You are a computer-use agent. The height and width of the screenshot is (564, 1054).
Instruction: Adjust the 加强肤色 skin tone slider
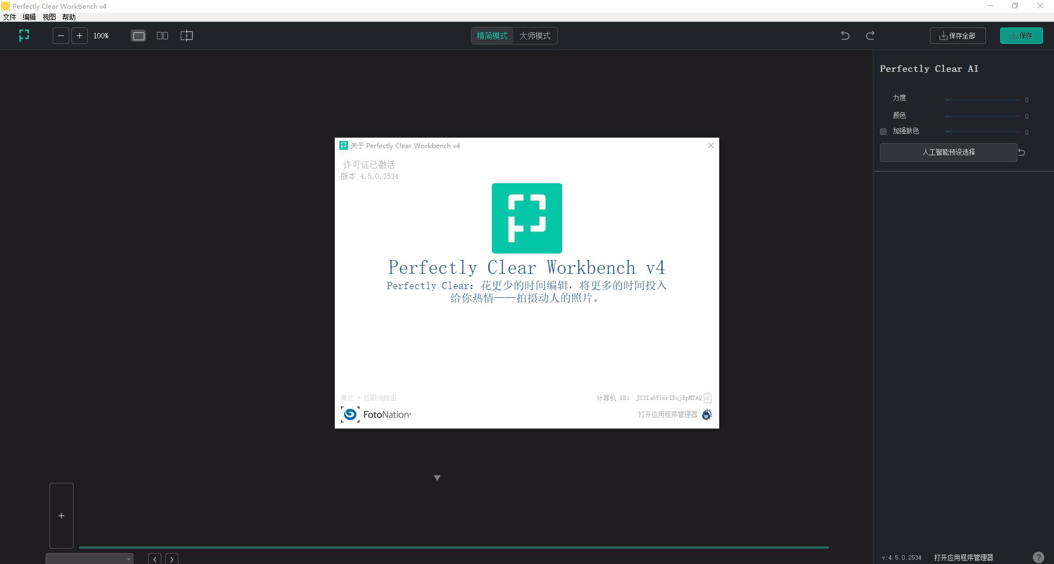[x=983, y=132]
